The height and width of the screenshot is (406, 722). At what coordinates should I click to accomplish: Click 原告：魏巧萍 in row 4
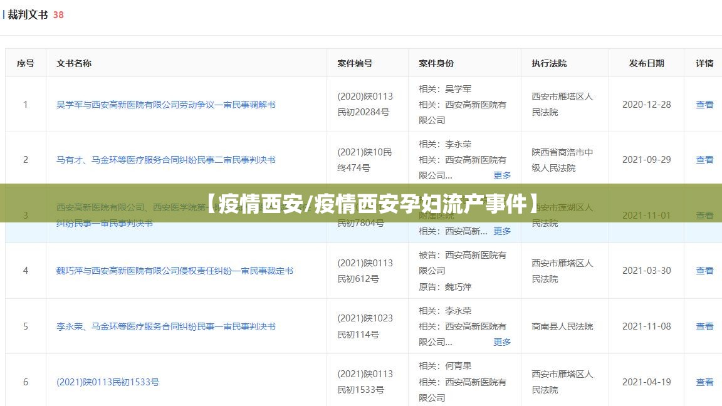(x=445, y=287)
